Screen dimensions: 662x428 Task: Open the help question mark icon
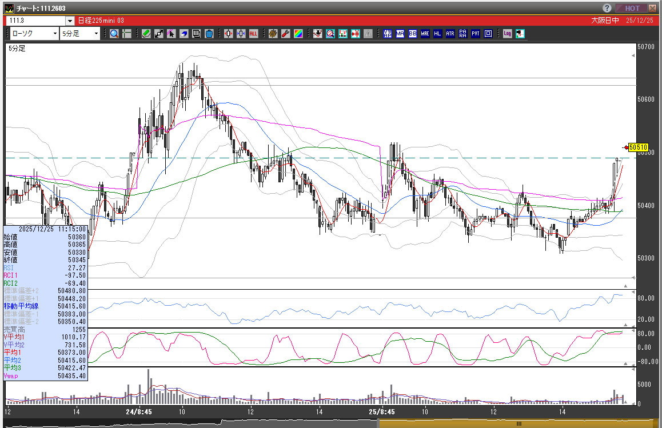click(607, 8)
